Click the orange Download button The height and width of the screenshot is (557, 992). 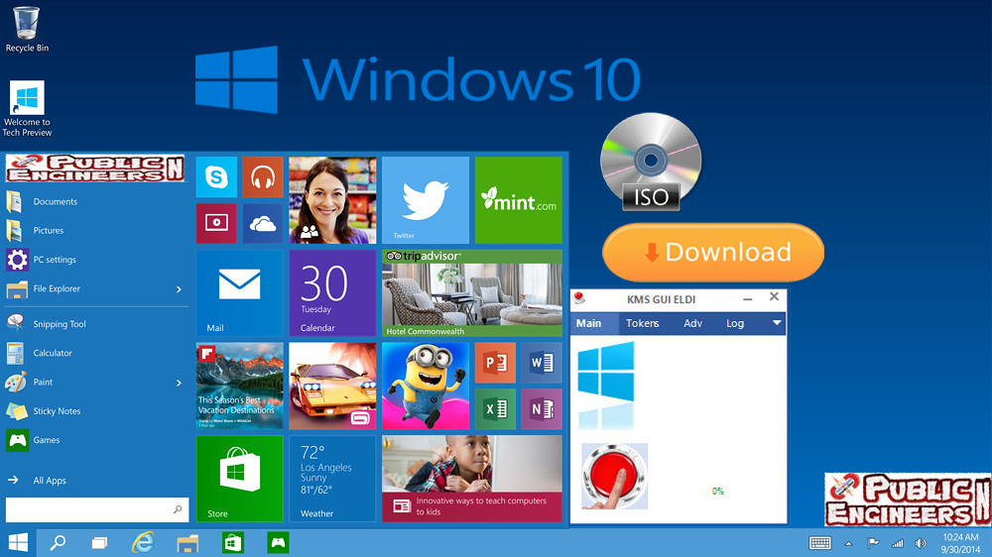pos(713,253)
